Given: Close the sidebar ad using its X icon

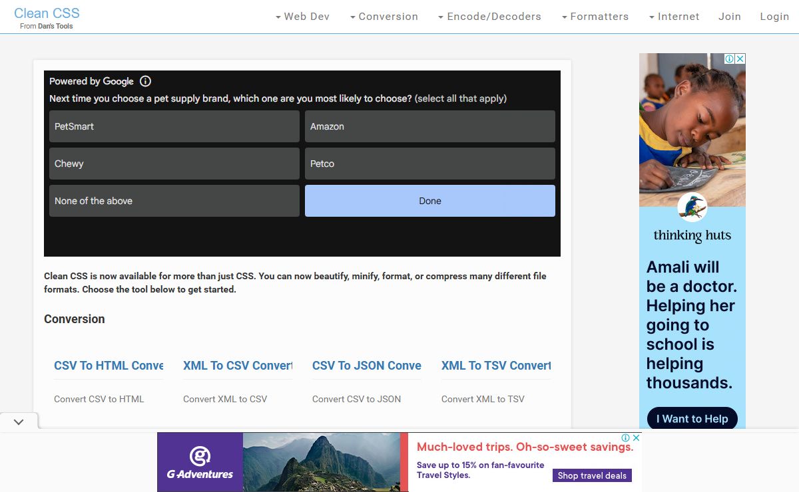Looking at the screenshot, I should (x=740, y=59).
